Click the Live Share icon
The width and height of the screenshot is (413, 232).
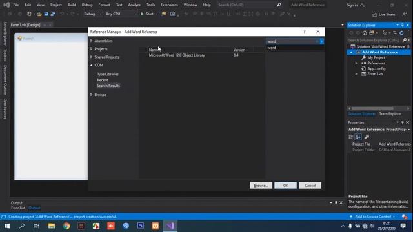click(375, 15)
